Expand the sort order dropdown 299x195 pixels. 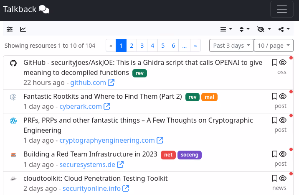(x=244, y=29)
